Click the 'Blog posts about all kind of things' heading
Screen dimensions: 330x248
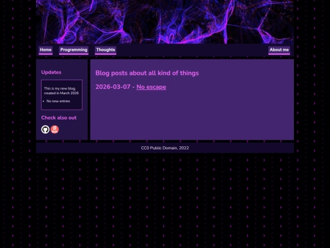147,73
